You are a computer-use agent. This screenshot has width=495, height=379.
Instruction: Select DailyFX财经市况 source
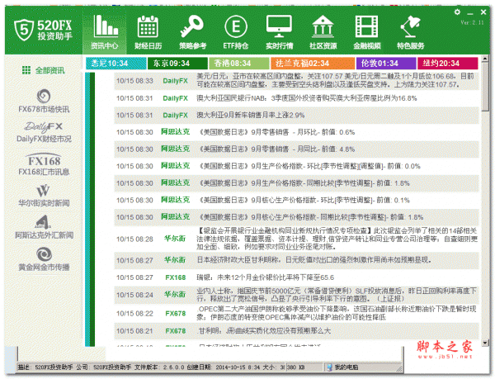click(x=44, y=132)
